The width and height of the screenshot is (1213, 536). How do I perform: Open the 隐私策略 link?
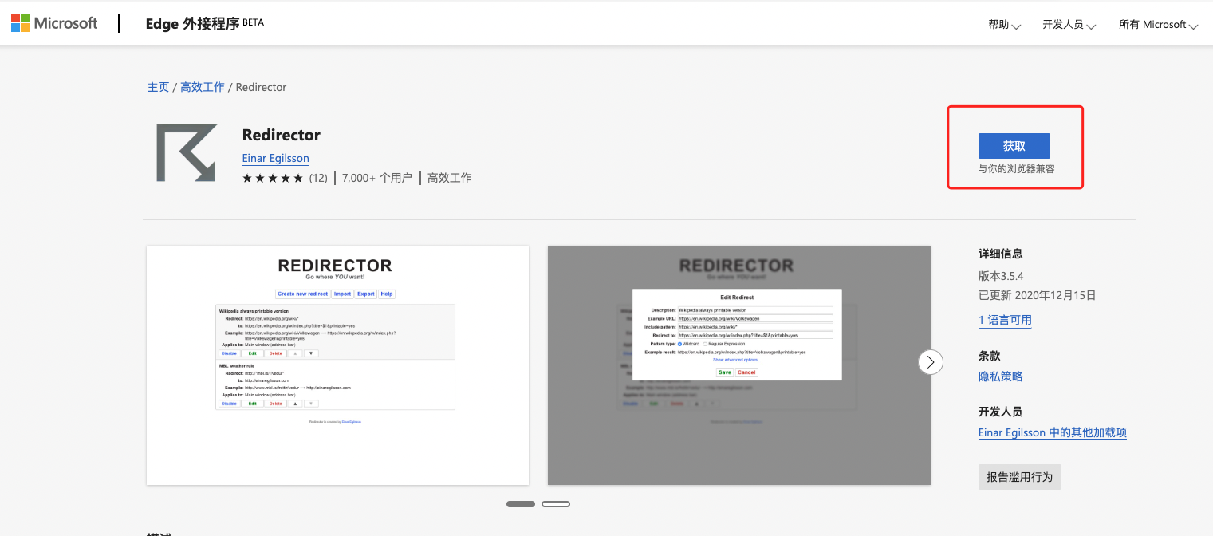click(x=1000, y=376)
